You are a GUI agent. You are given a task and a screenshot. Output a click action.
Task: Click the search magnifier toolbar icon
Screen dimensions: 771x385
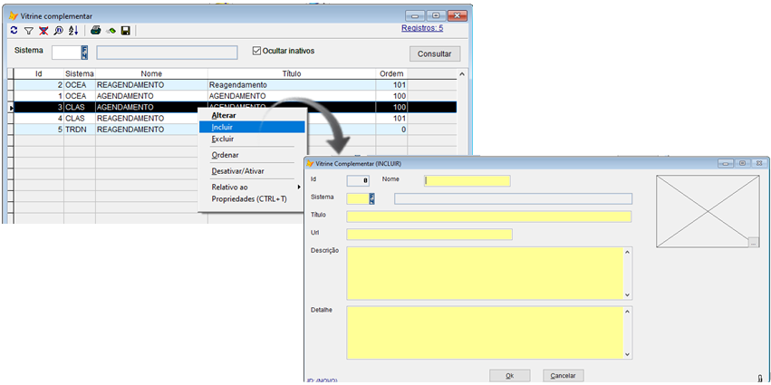58,30
